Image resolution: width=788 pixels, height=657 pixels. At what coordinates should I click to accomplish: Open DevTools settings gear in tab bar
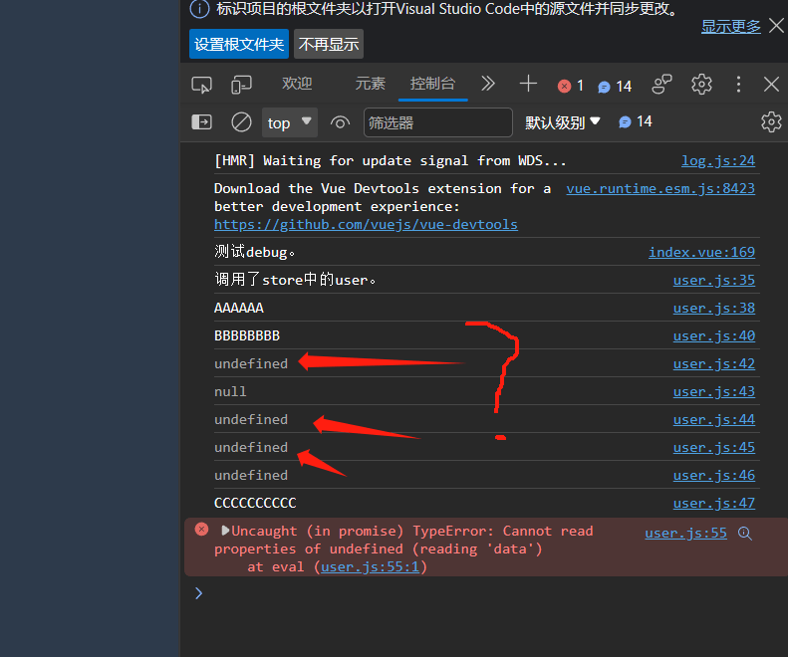702,85
